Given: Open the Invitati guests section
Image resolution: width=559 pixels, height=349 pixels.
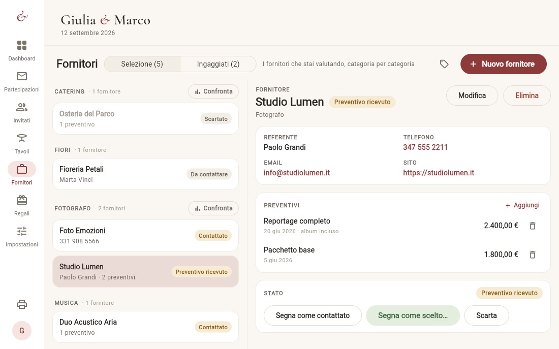Looking at the screenshot, I should pos(22,112).
